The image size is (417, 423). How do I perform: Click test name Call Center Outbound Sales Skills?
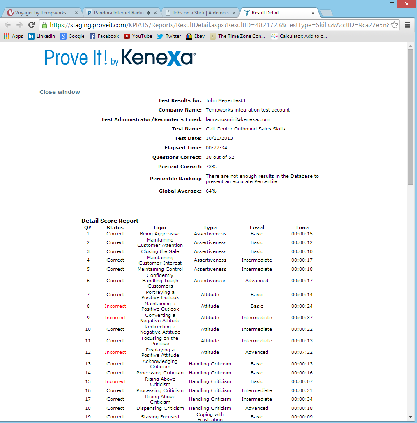(245, 129)
